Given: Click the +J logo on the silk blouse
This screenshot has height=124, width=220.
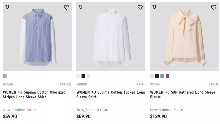Looking at the screenshot, I should (x=154, y=7).
